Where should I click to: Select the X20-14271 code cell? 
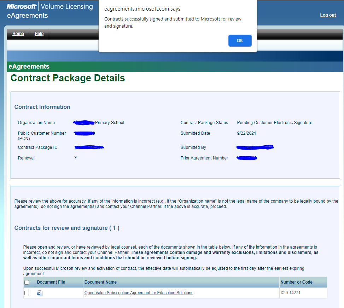(290, 293)
